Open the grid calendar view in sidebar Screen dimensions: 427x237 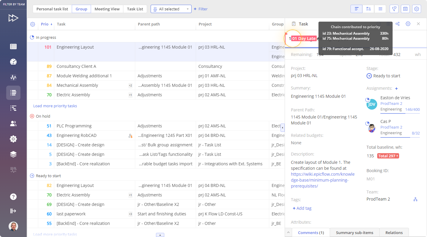(13, 47)
